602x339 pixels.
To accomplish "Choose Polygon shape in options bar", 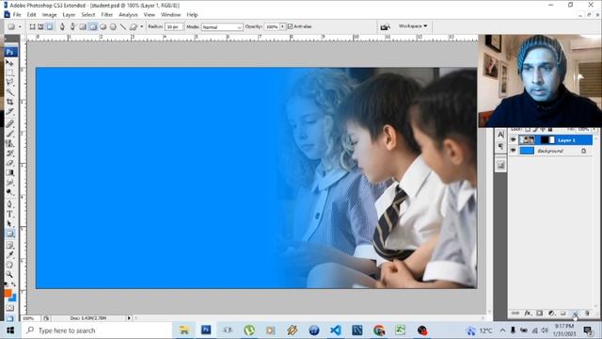I will click(113, 26).
